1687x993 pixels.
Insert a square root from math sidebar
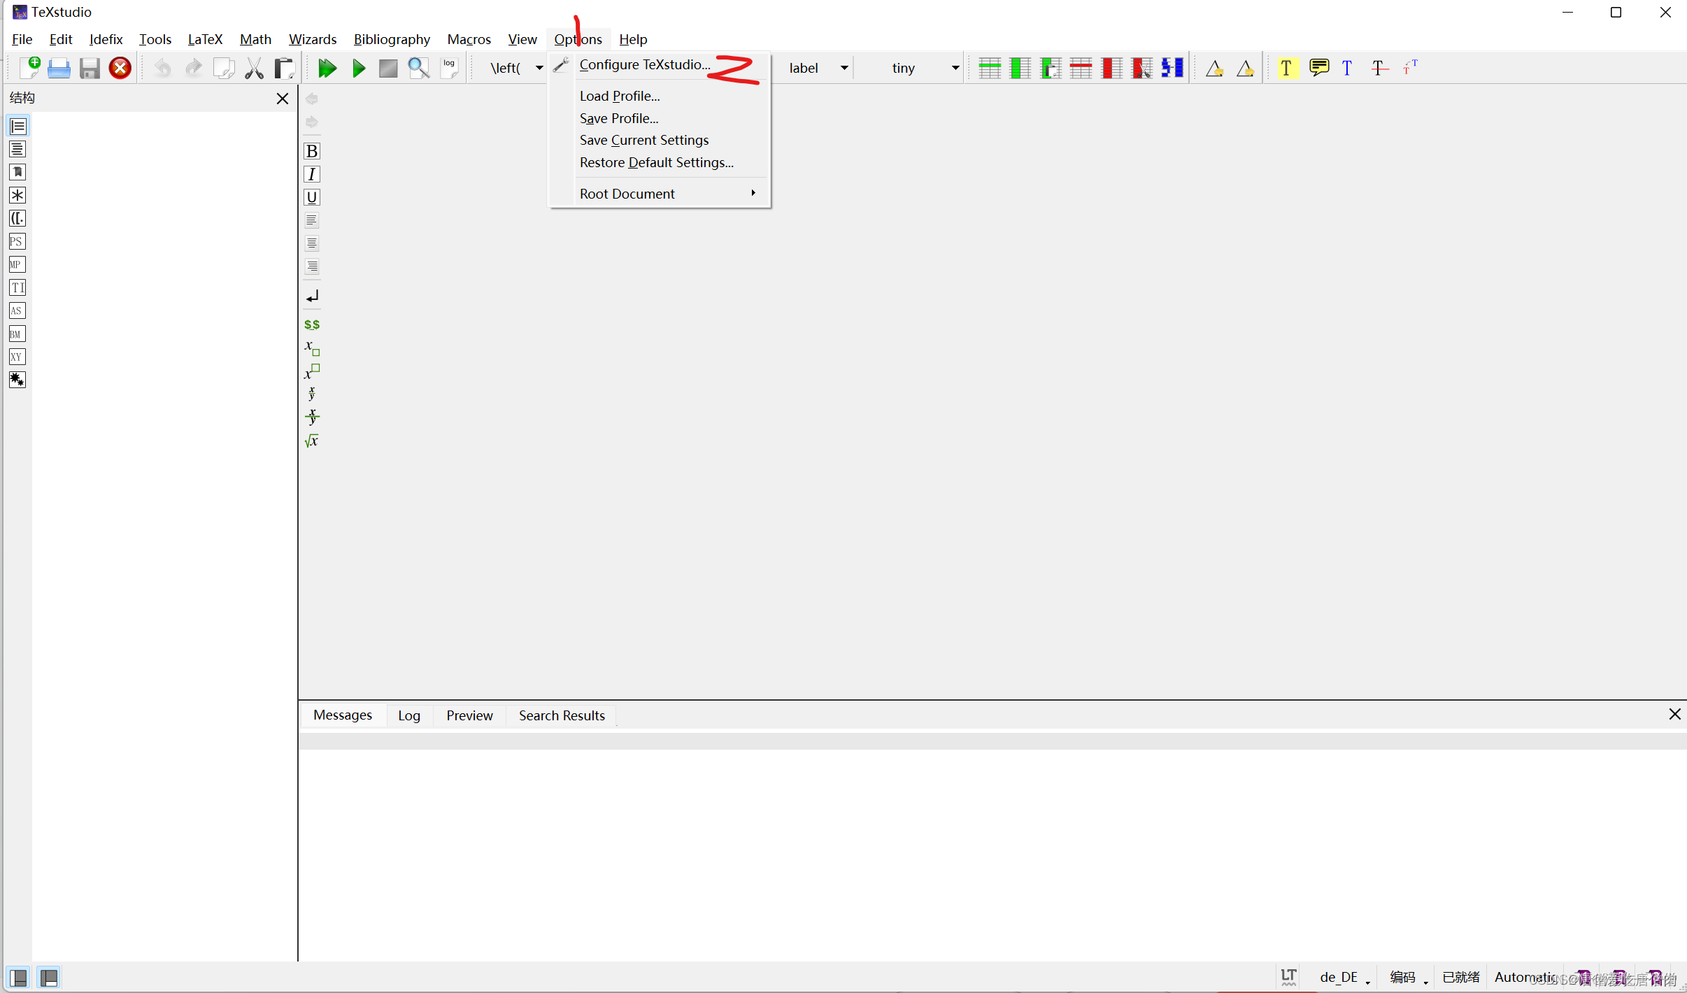tap(311, 441)
